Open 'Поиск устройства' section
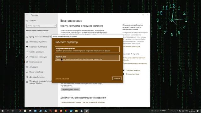Image resolution: width=201 pixels, height=113 pixels. (x=36, y=72)
